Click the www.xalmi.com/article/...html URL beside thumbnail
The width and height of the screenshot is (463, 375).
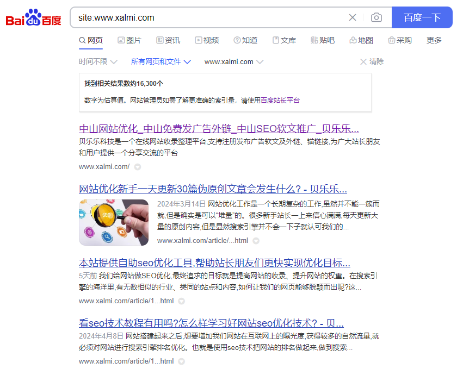coord(202,241)
